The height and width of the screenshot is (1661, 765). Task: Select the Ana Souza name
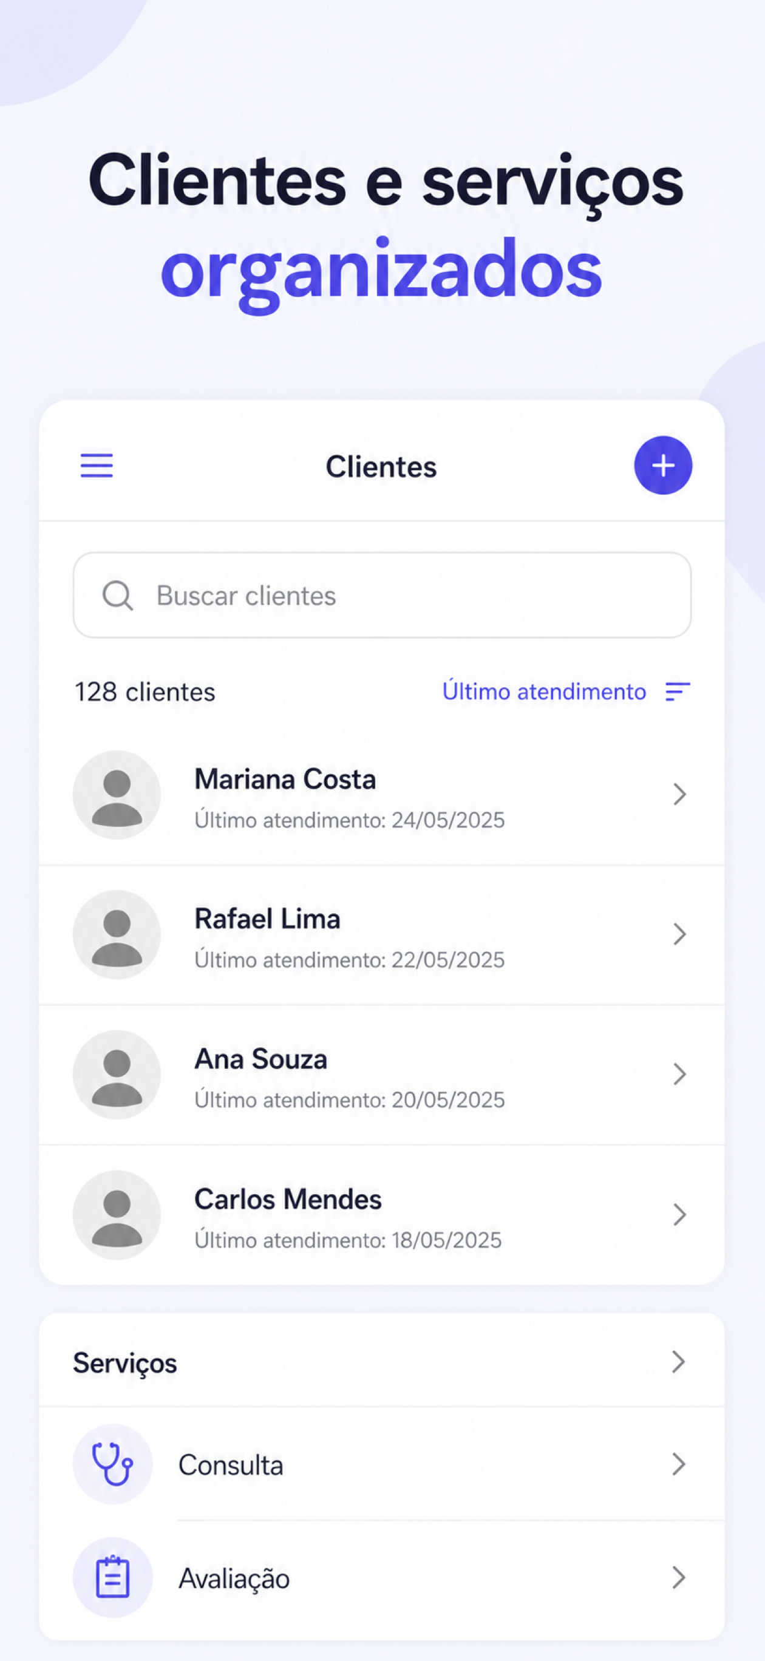click(261, 1059)
